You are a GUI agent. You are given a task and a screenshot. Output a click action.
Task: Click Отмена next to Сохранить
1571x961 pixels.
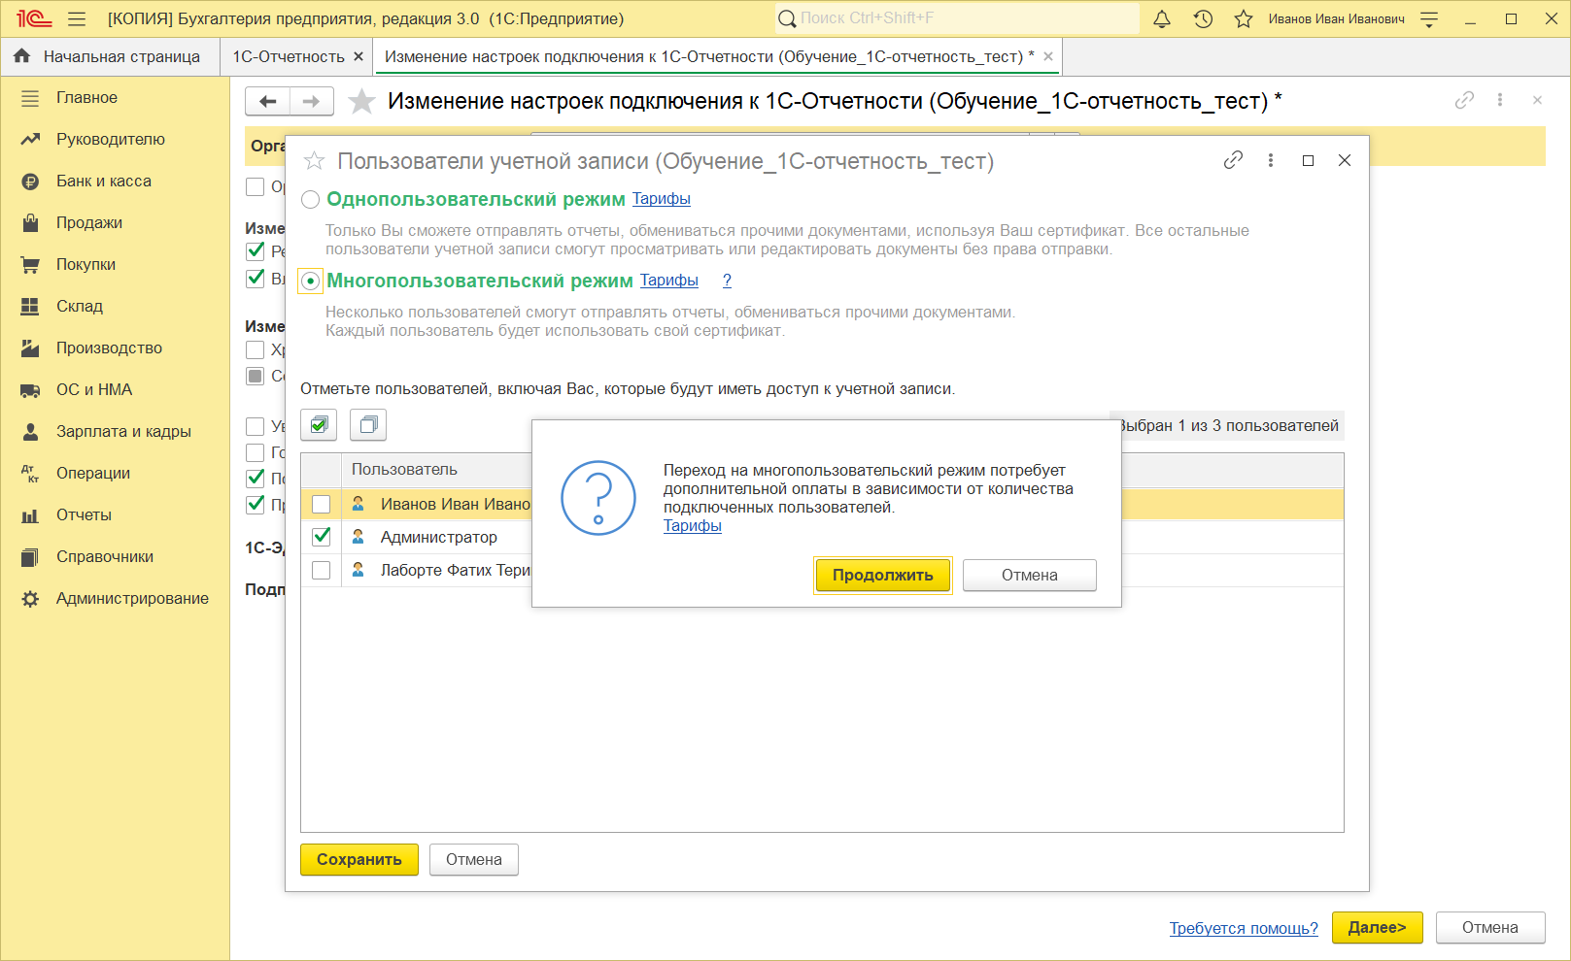pyautogui.click(x=474, y=859)
